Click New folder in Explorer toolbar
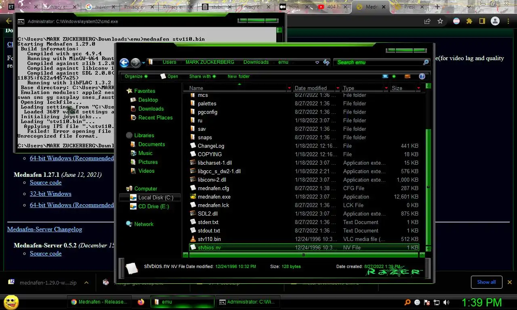Viewport: 517px width, 310px height. [x=238, y=76]
